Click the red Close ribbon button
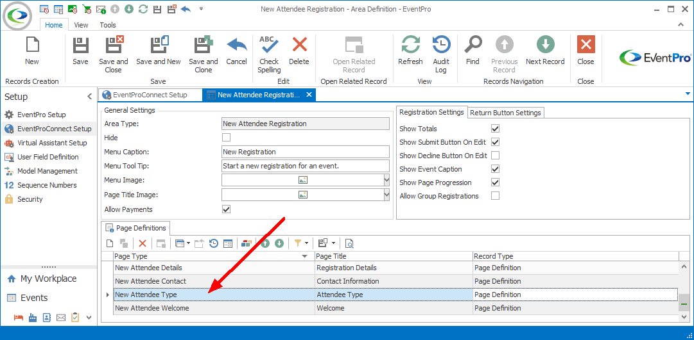694x340 pixels. [x=586, y=45]
